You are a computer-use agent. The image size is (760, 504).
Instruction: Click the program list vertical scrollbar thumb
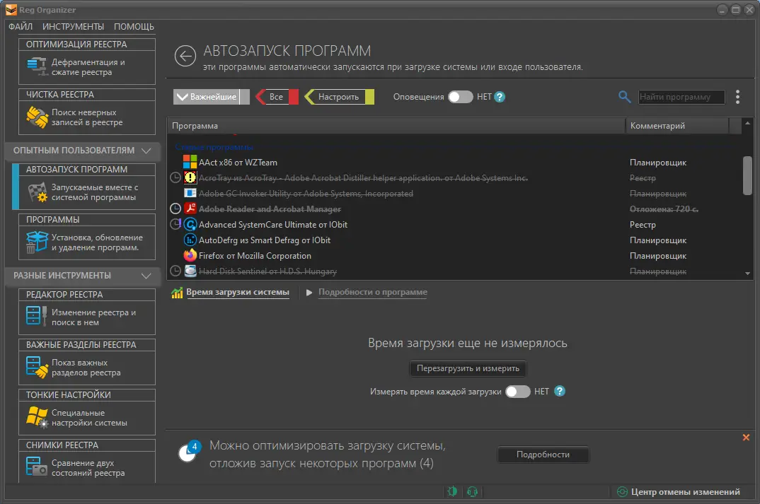pos(747,175)
